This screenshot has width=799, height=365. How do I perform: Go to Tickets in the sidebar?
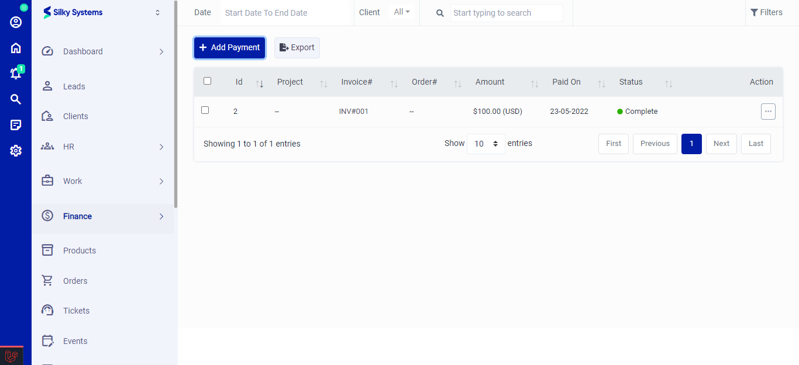point(76,311)
